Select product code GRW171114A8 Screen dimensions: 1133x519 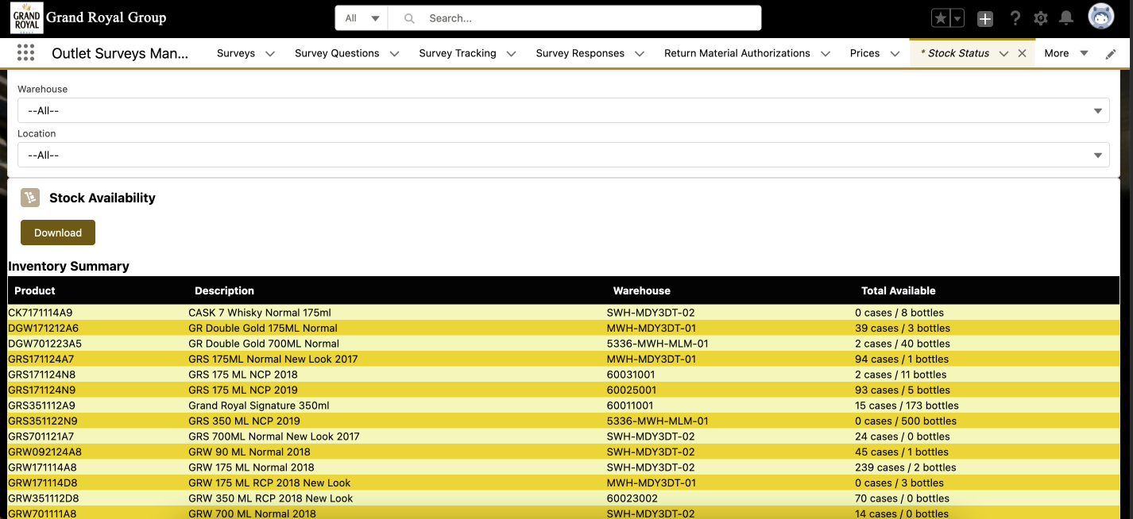pos(43,467)
